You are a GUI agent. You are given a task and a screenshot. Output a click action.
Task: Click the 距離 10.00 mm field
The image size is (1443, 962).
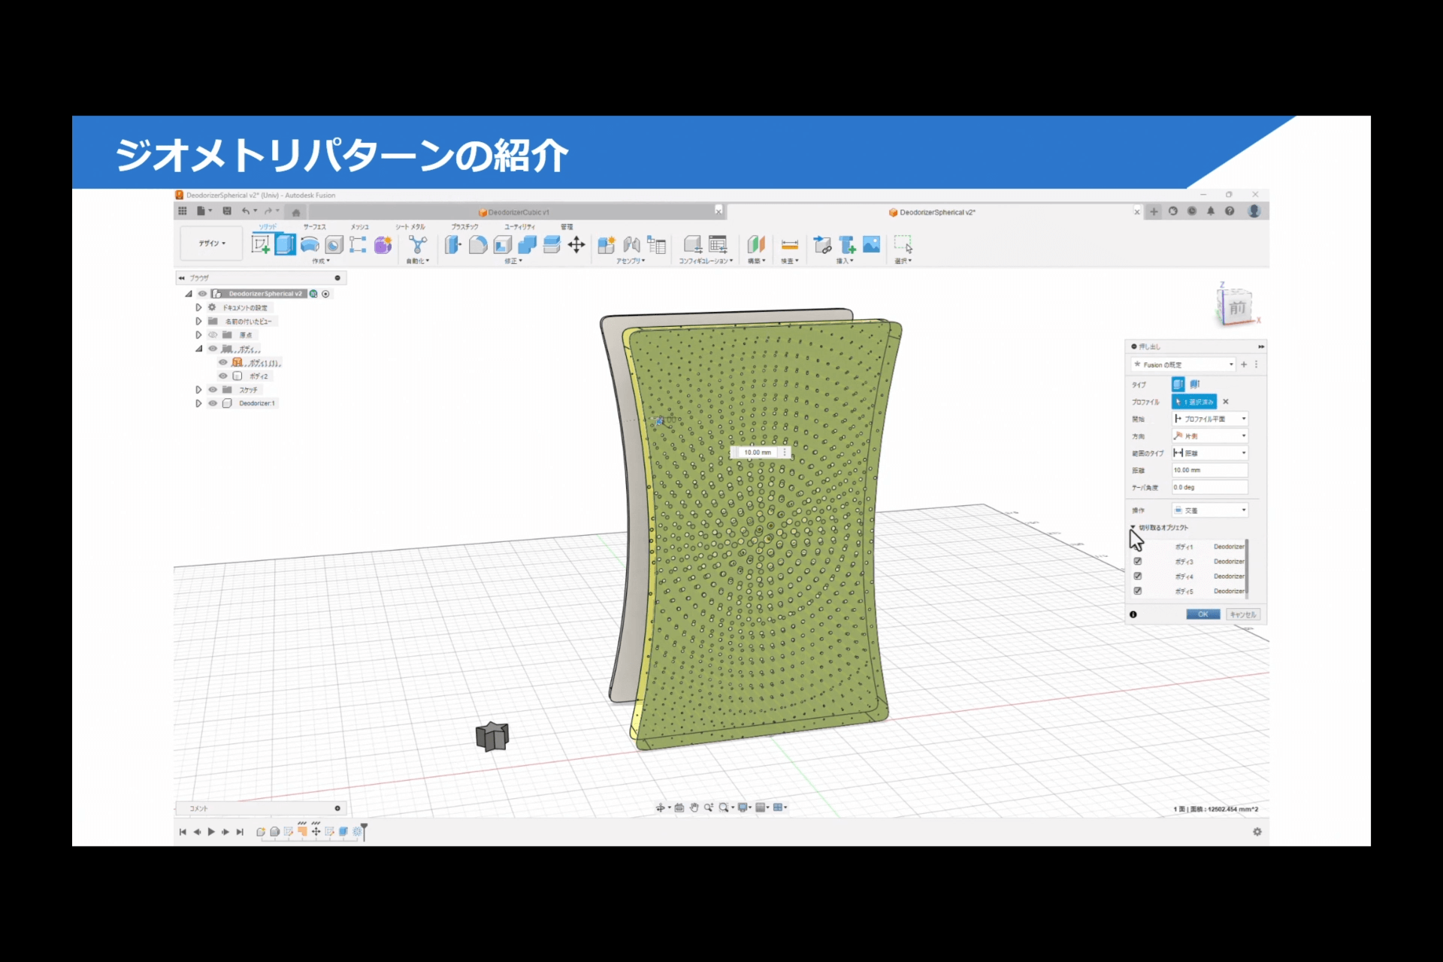(1210, 470)
